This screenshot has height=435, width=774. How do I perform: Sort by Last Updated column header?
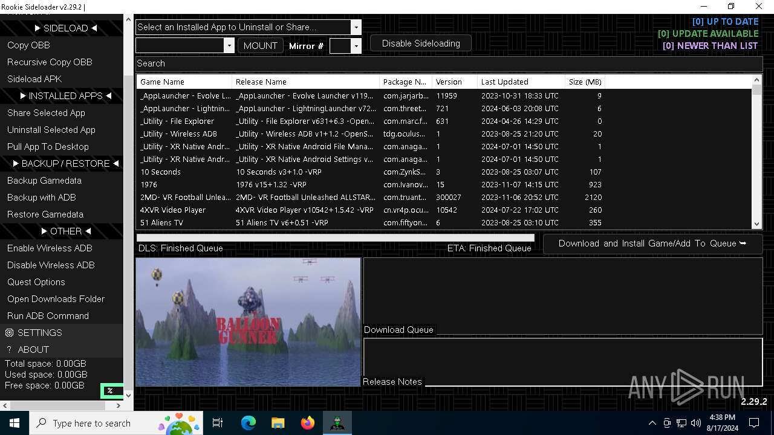tap(521, 82)
